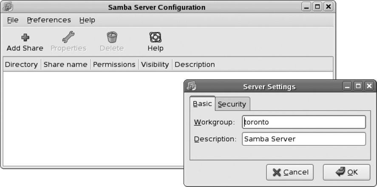Open the Preferences menu
377x187 pixels.
(x=49, y=20)
